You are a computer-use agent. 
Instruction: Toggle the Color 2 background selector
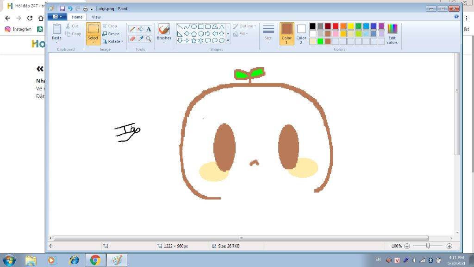(x=301, y=33)
